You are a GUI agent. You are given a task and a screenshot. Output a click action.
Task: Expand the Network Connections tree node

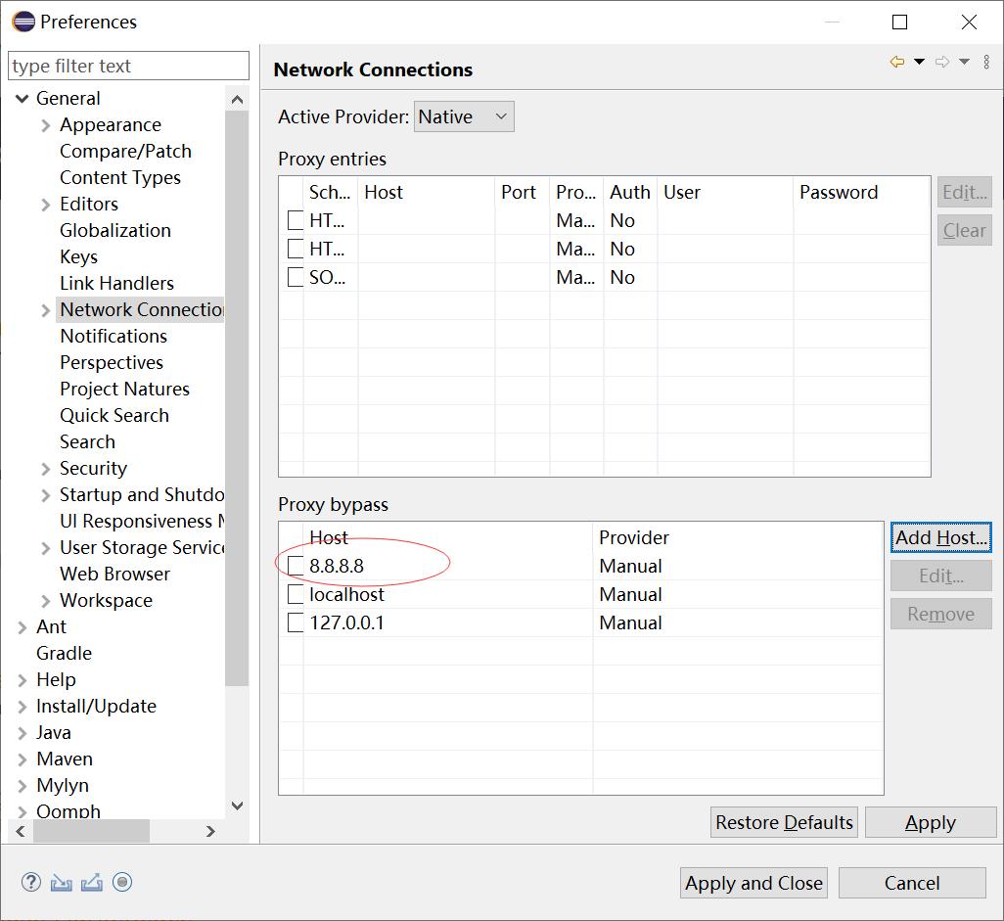[x=45, y=310]
